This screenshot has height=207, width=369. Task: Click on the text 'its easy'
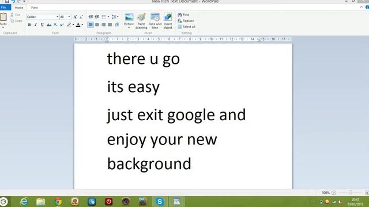pos(133,87)
